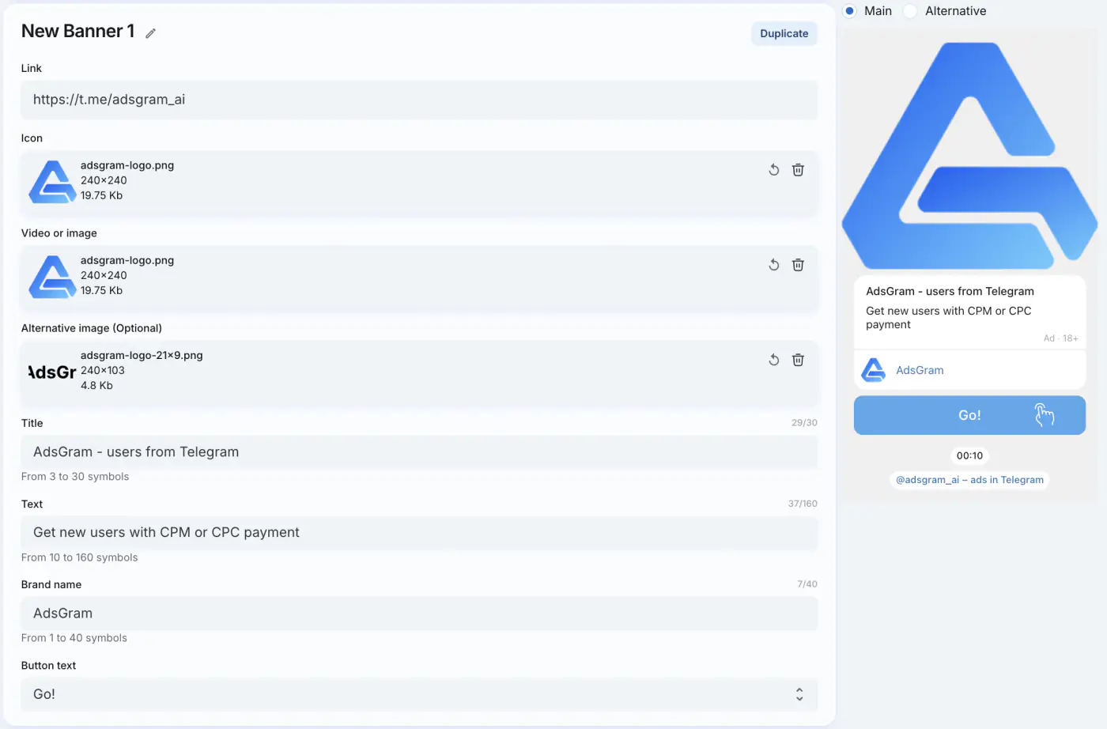Click the 29/30 title character counter

[x=804, y=423]
